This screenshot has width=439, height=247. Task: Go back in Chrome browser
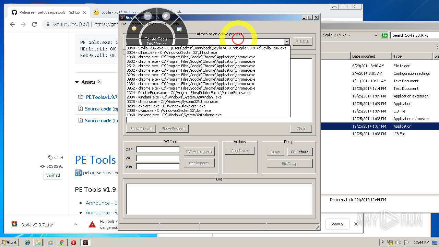12,24
